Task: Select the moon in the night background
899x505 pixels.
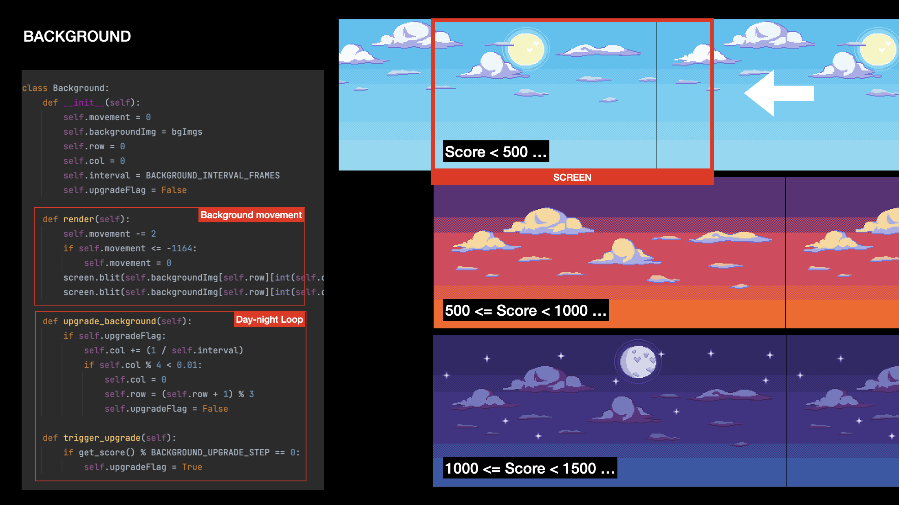Action: tap(637, 361)
